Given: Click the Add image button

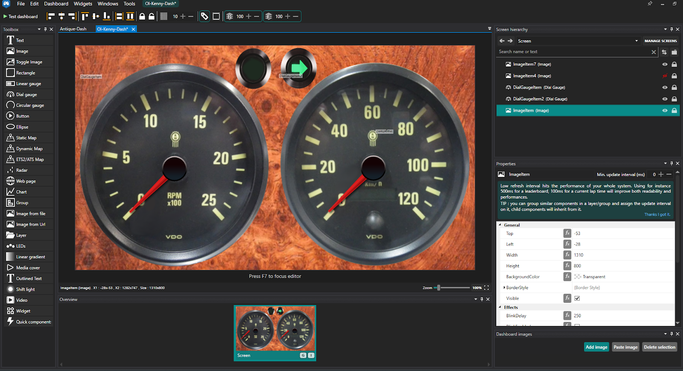Looking at the screenshot, I should pyautogui.click(x=596, y=347).
